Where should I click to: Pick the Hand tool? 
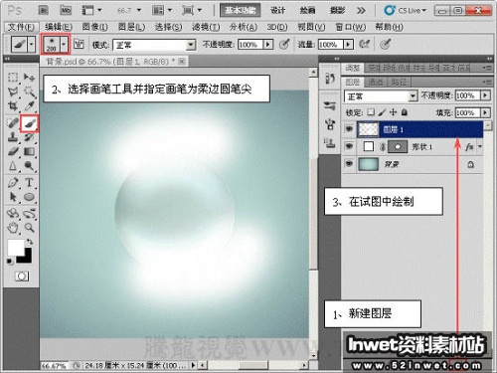pyautogui.click(x=13, y=228)
